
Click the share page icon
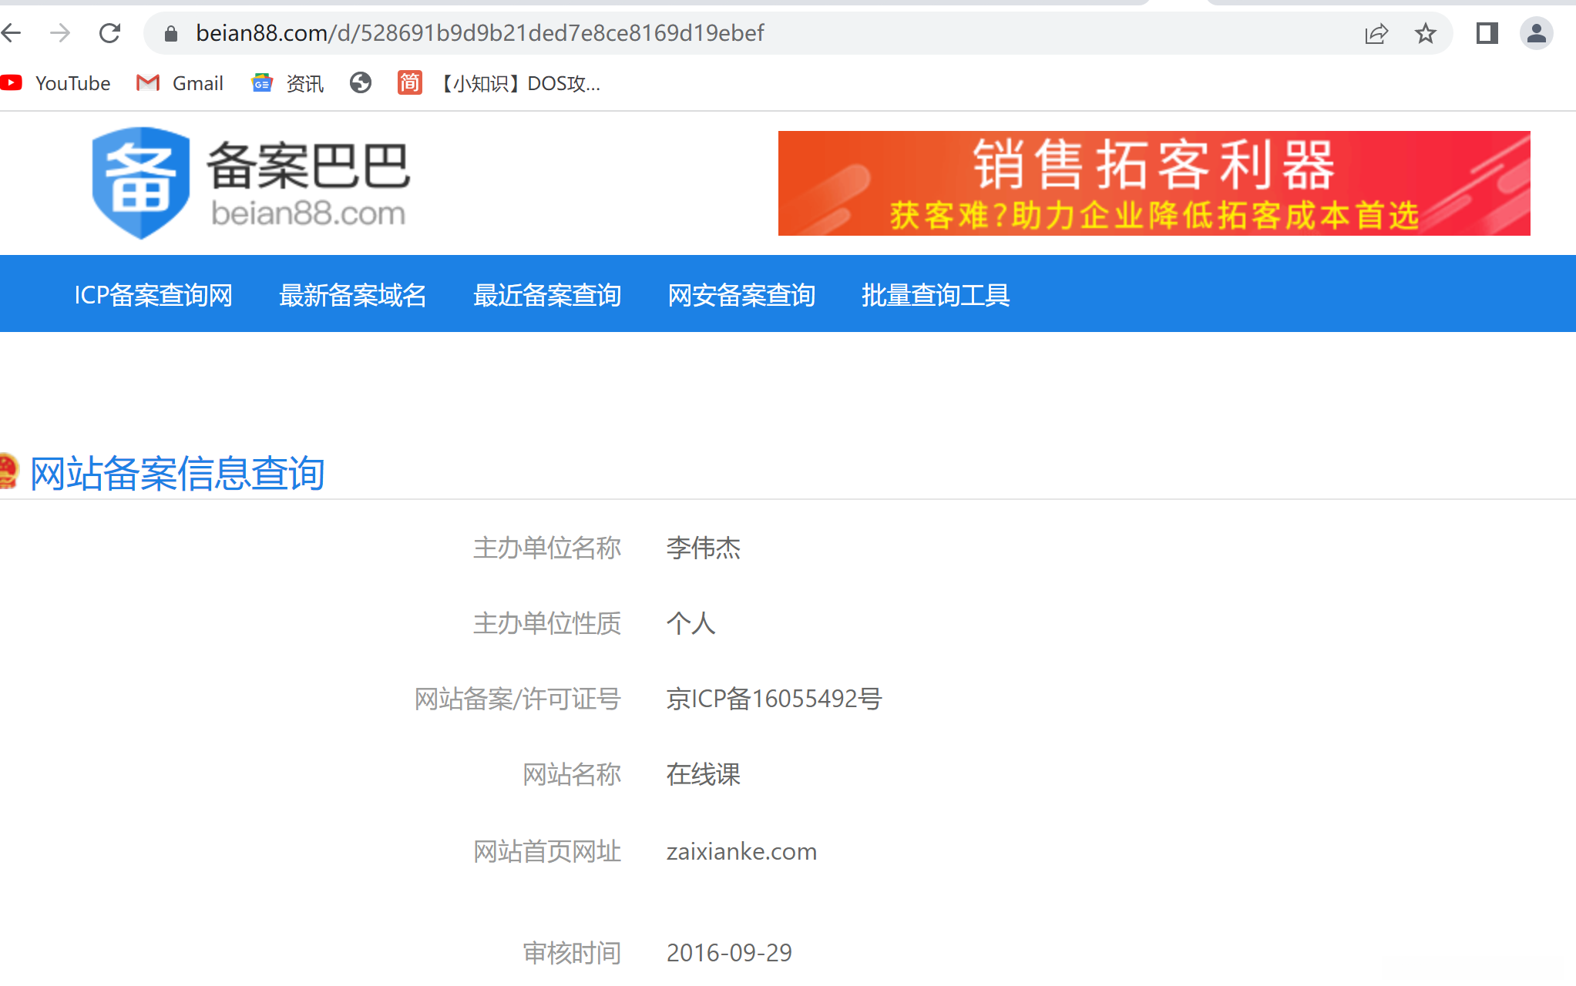tap(1376, 33)
